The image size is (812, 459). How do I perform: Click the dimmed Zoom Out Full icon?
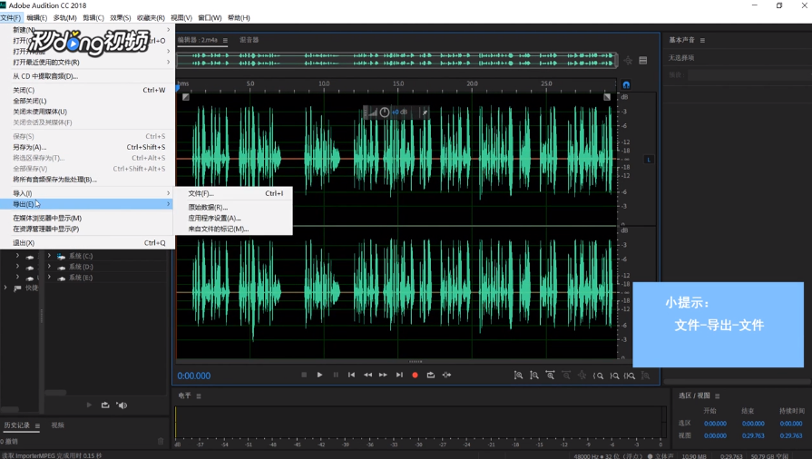point(582,375)
